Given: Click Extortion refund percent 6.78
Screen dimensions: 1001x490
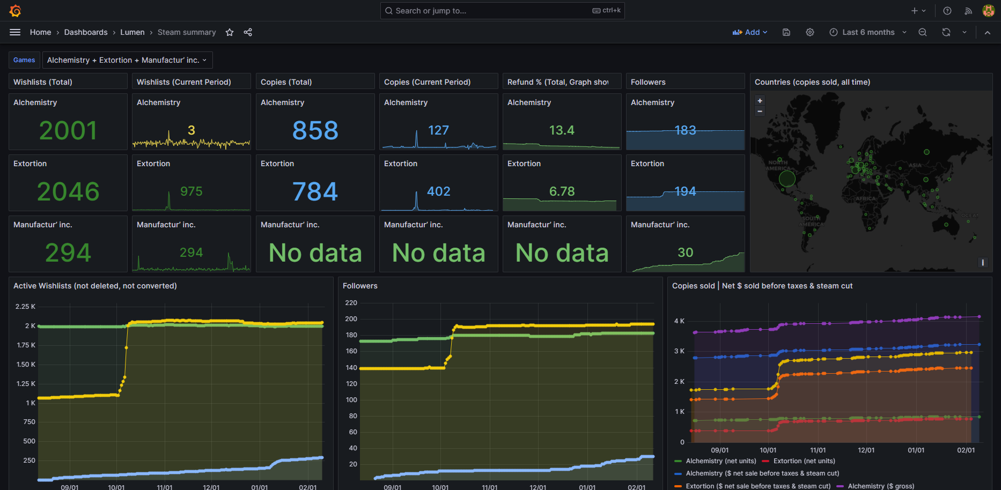Looking at the screenshot, I should 562,191.
